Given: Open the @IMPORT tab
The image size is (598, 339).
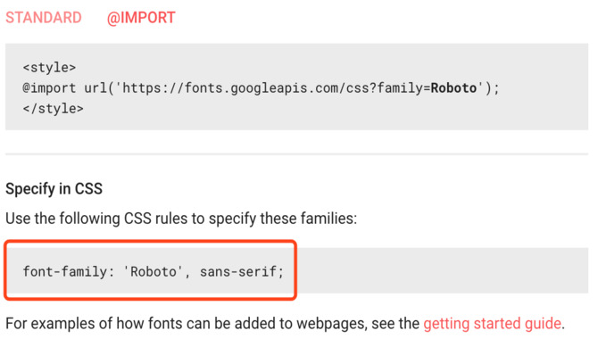Looking at the screenshot, I should coord(141,18).
